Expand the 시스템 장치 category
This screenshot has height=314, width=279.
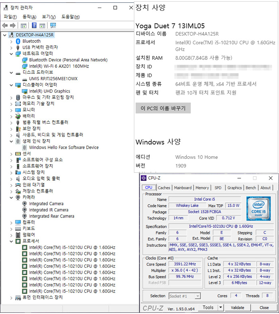[12, 172]
